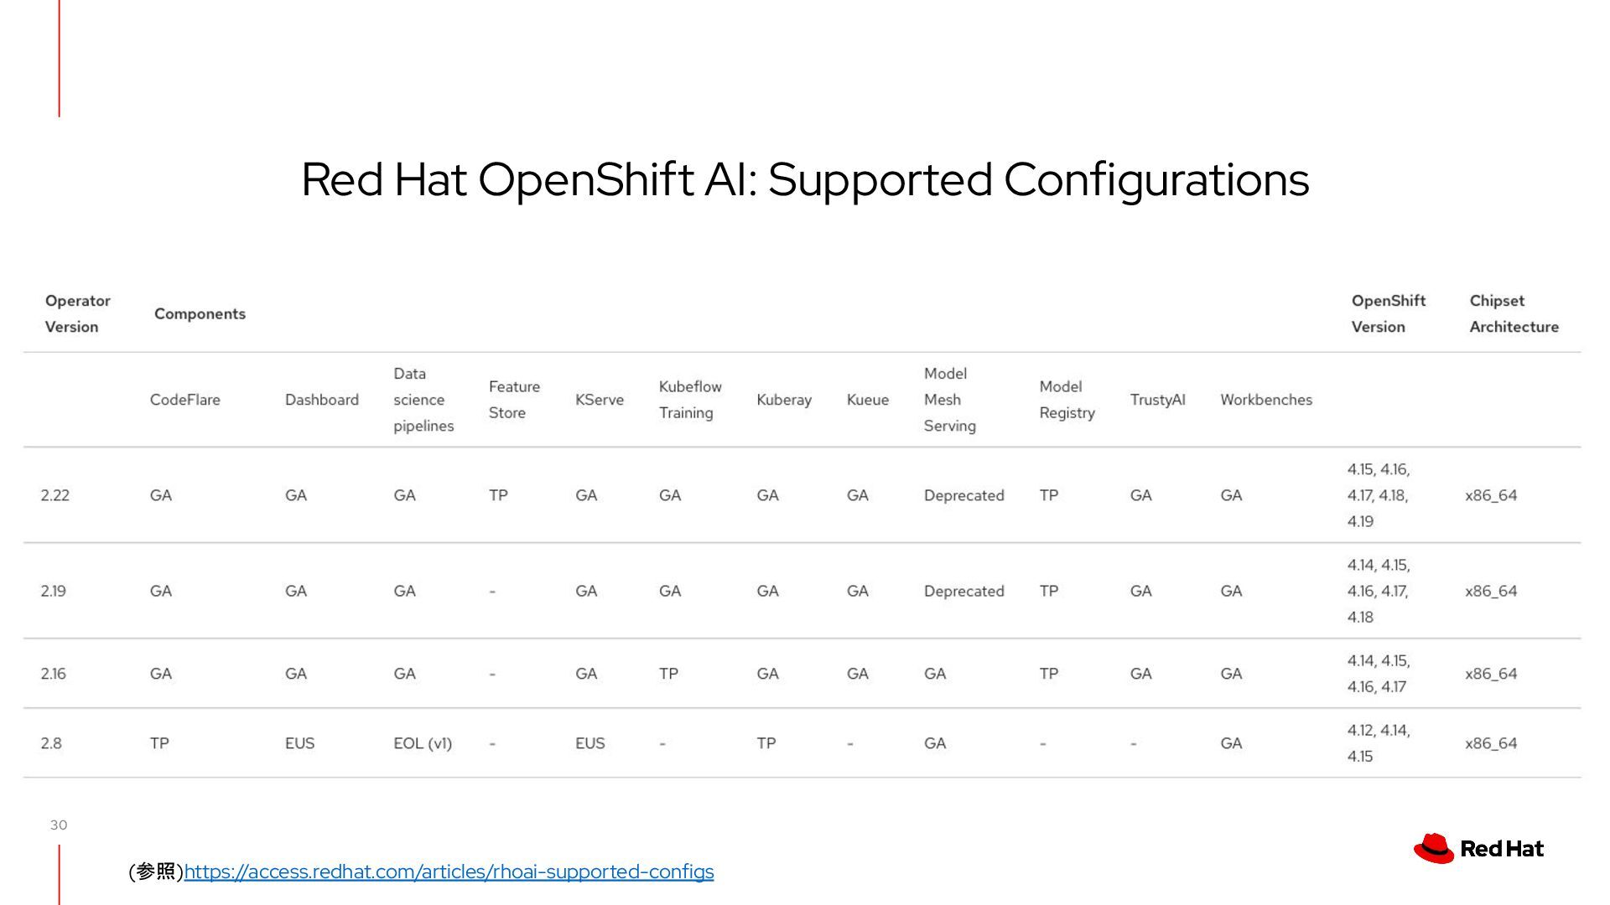
Task: Click Deprecated cell in 2.19 row
Action: (963, 591)
